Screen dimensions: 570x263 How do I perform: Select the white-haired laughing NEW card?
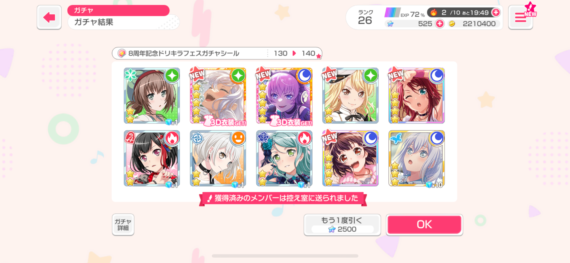pyautogui.click(x=218, y=96)
